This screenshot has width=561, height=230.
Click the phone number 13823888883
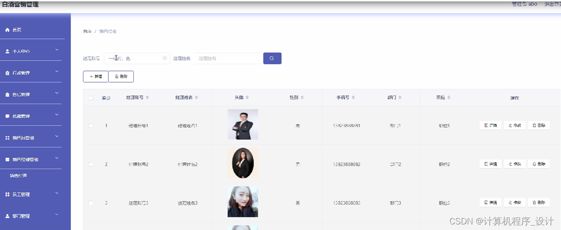click(346, 203)
